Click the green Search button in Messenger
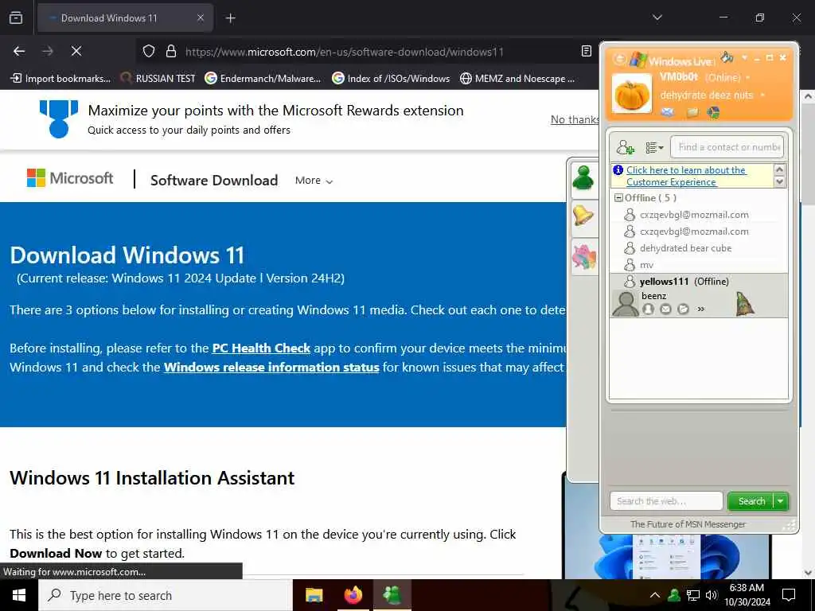The height and width of the screenshot is (611, 815). click(x=751, y=501)
